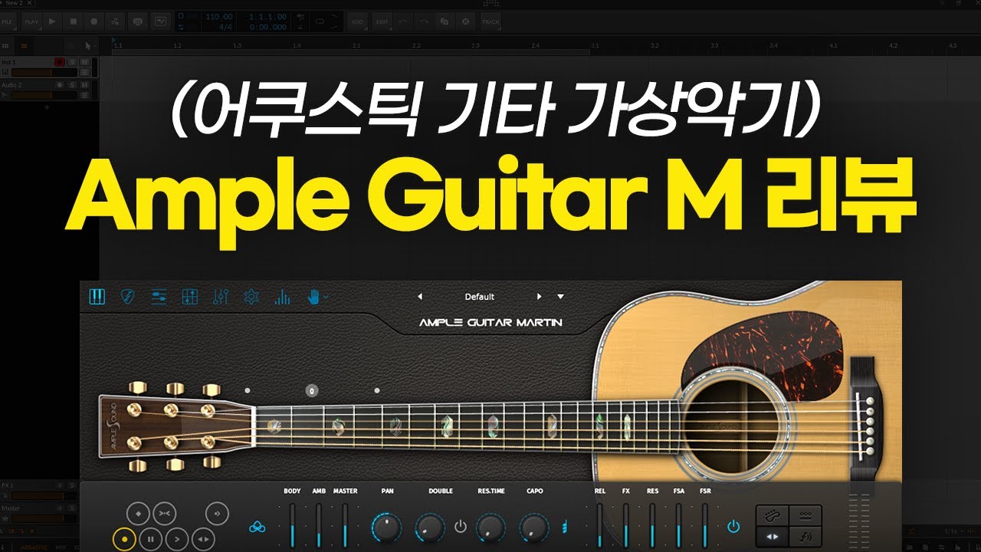This screenshot has height=552, width=981.
Task: Click the PAN knob
Action: coord(387,527)
